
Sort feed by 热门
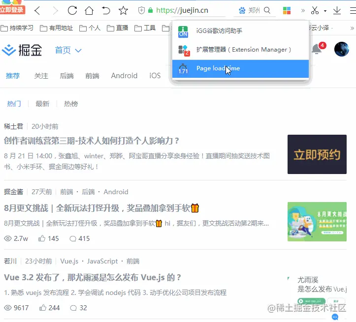14,104
